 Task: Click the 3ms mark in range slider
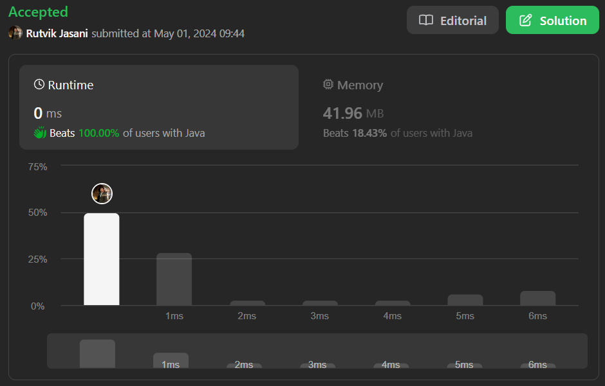pyautogui.click(x=317, y=365)
